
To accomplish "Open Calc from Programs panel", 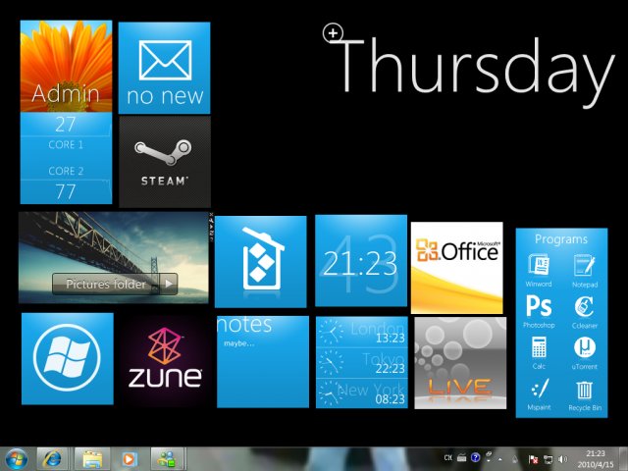I will click(539, 352).
